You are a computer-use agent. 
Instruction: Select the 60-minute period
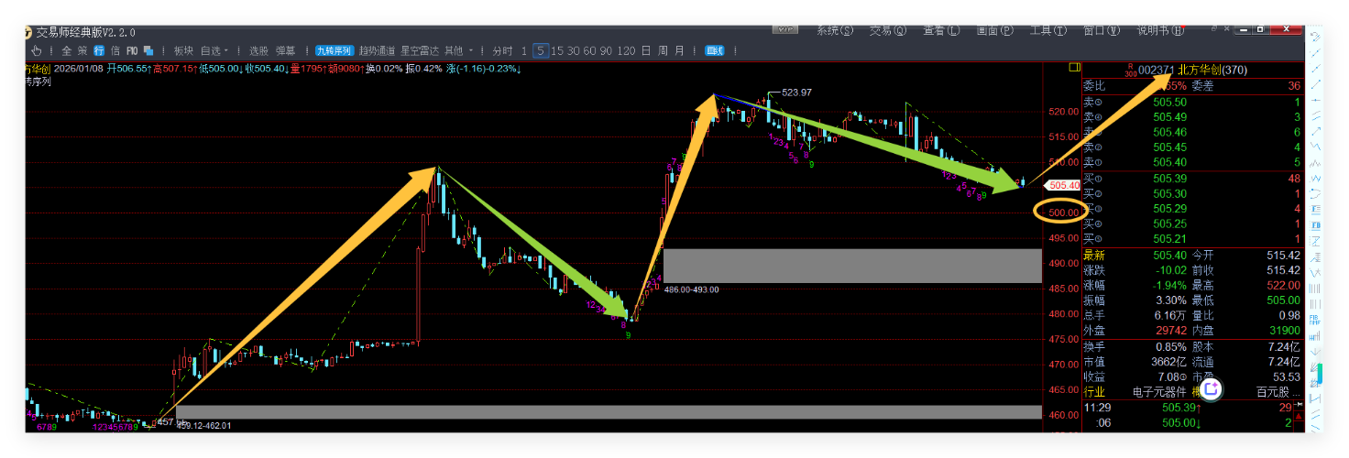click(x=589, y=50)
